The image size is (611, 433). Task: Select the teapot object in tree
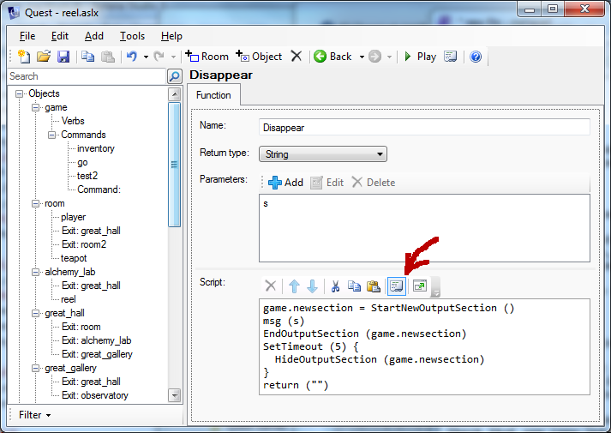point(73,258)
